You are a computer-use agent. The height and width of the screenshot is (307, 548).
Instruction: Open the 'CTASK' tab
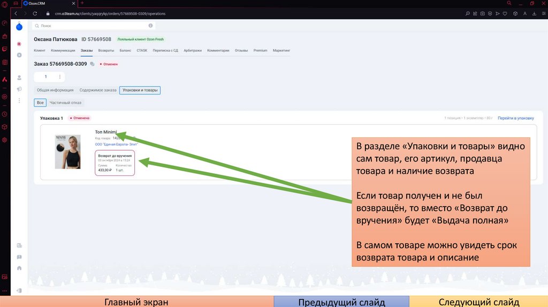coord(142,50)
